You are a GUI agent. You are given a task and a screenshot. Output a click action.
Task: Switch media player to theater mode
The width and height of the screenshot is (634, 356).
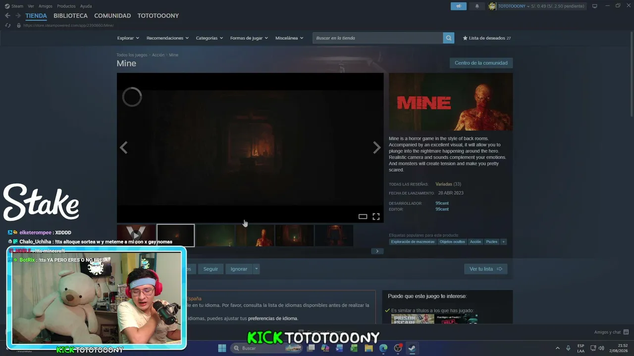(x=363, y=217)
